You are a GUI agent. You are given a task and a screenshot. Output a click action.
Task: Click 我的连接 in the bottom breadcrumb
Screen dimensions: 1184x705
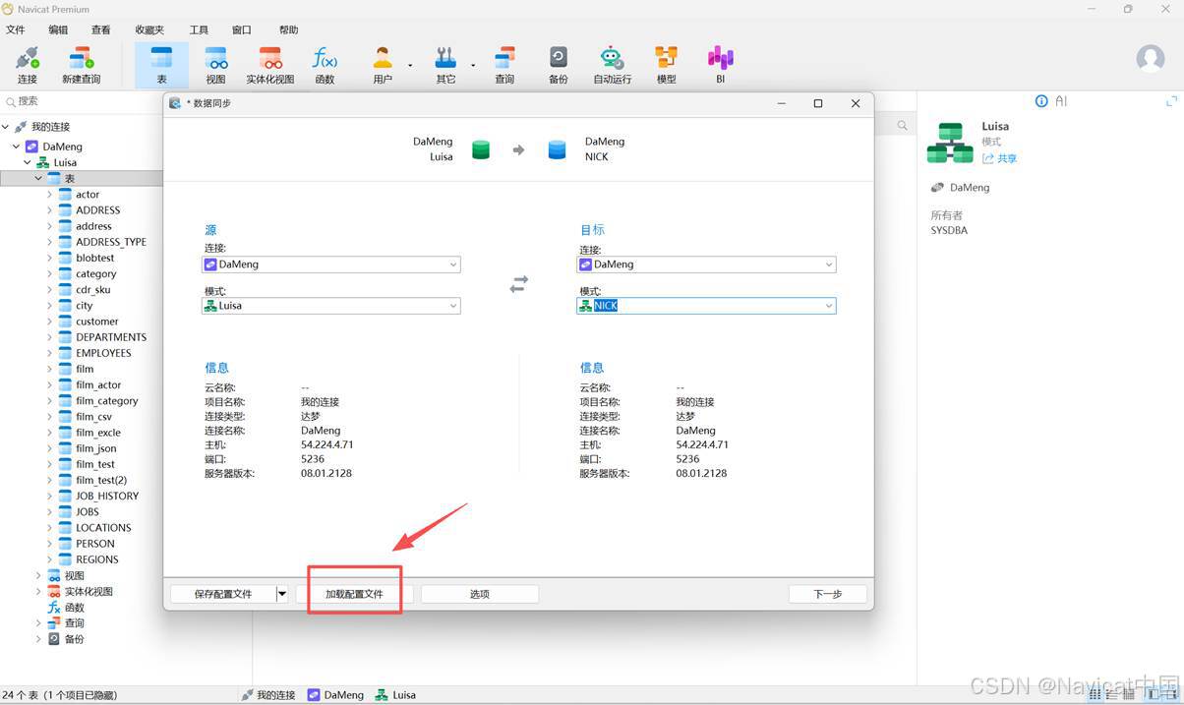coord(268,695)
